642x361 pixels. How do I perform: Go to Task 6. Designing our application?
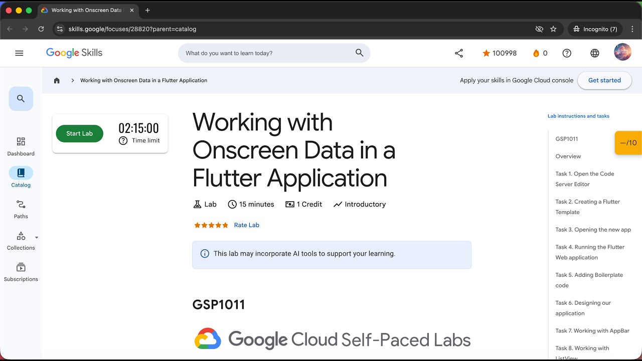pyautogui.click(x=583, y=308)
